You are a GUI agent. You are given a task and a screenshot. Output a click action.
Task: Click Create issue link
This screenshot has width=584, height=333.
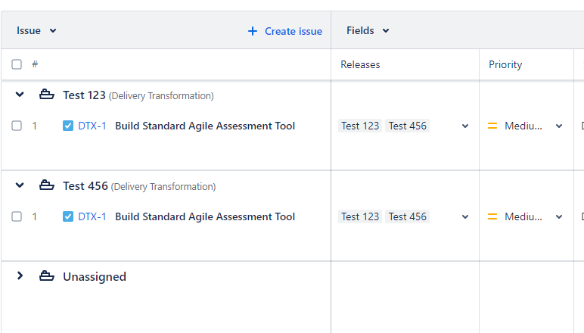tap(293, 31)
